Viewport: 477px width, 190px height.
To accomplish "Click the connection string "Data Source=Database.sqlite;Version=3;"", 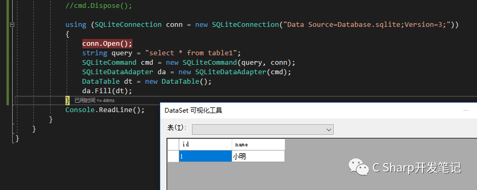I will click(x=366, y=25).
